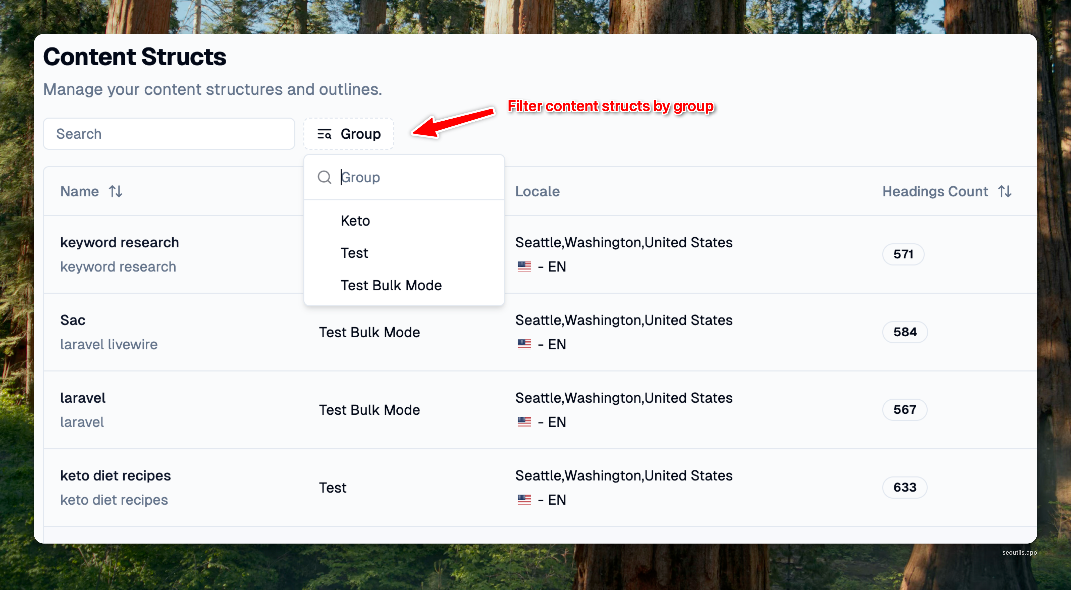The height and width of the screenshot is (590, 1071).
Task: Focus the Group filter search field
Action: (x=416, y=177)
